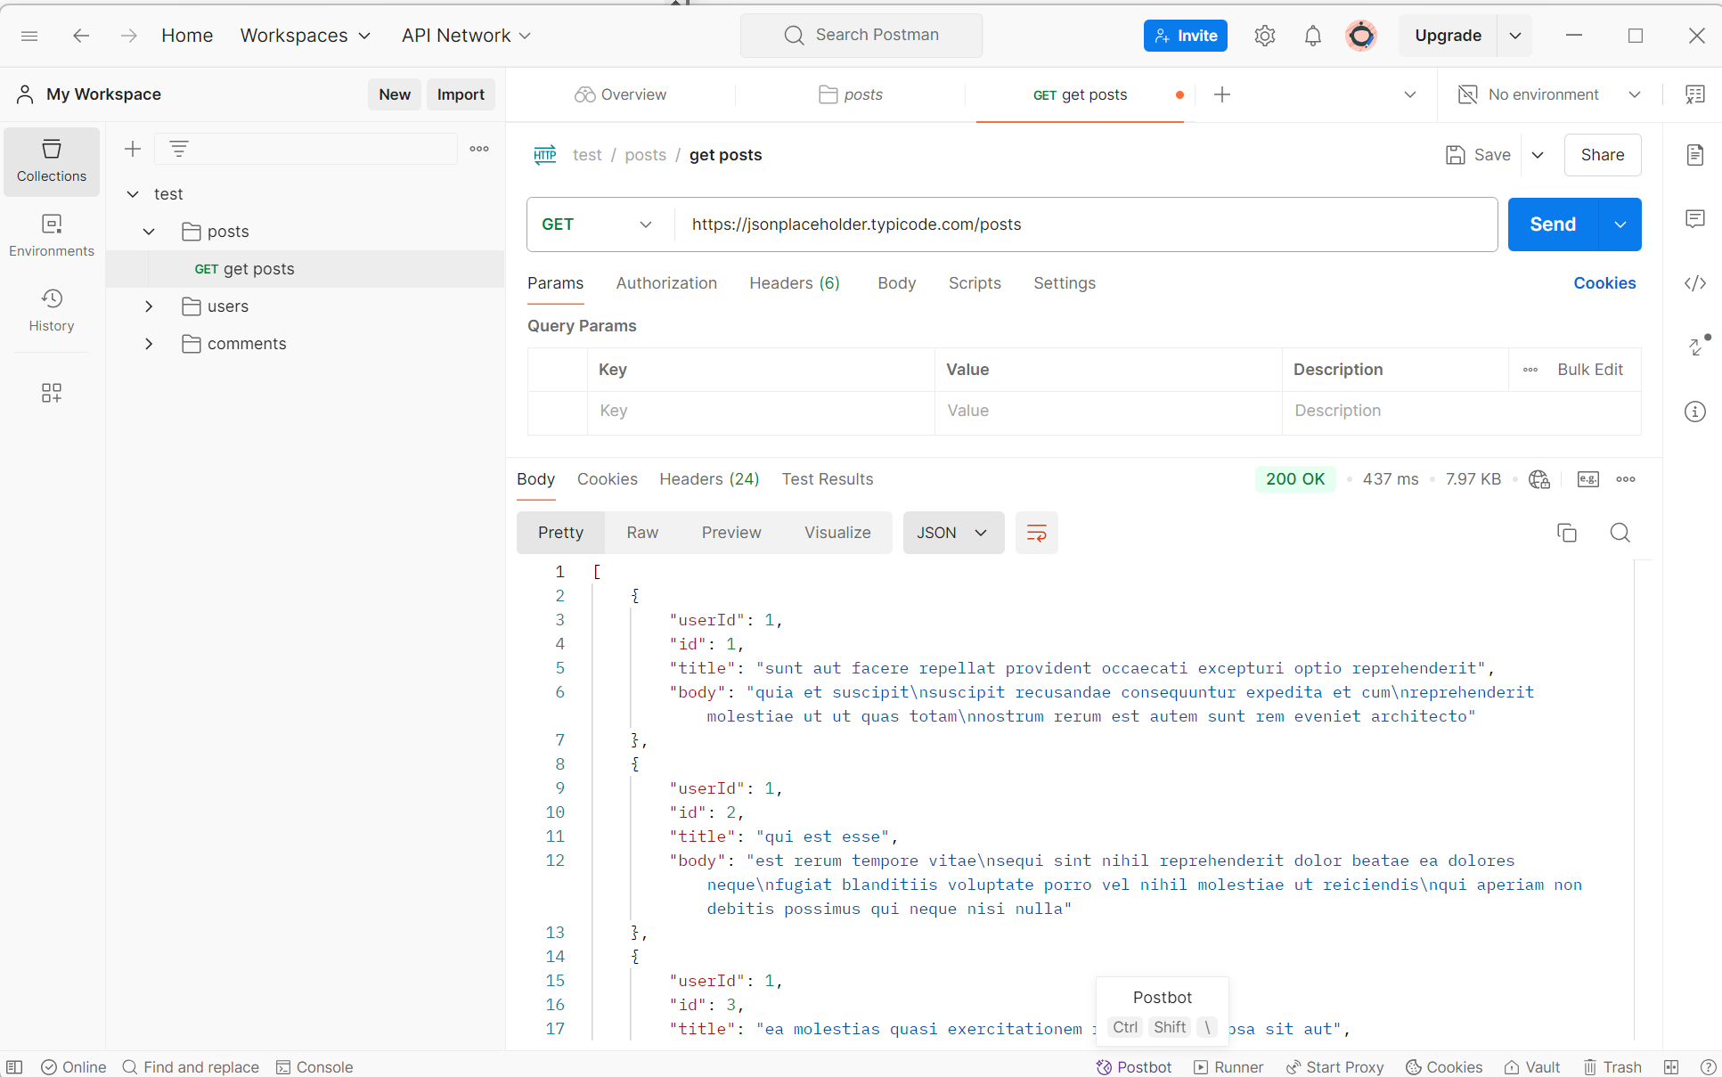Switch response view to Raw
The width and height of the screenshot is (1722, 1077).
[641, 533]
